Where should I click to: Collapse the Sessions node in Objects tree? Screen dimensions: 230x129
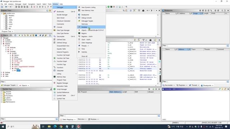[1, 44]
